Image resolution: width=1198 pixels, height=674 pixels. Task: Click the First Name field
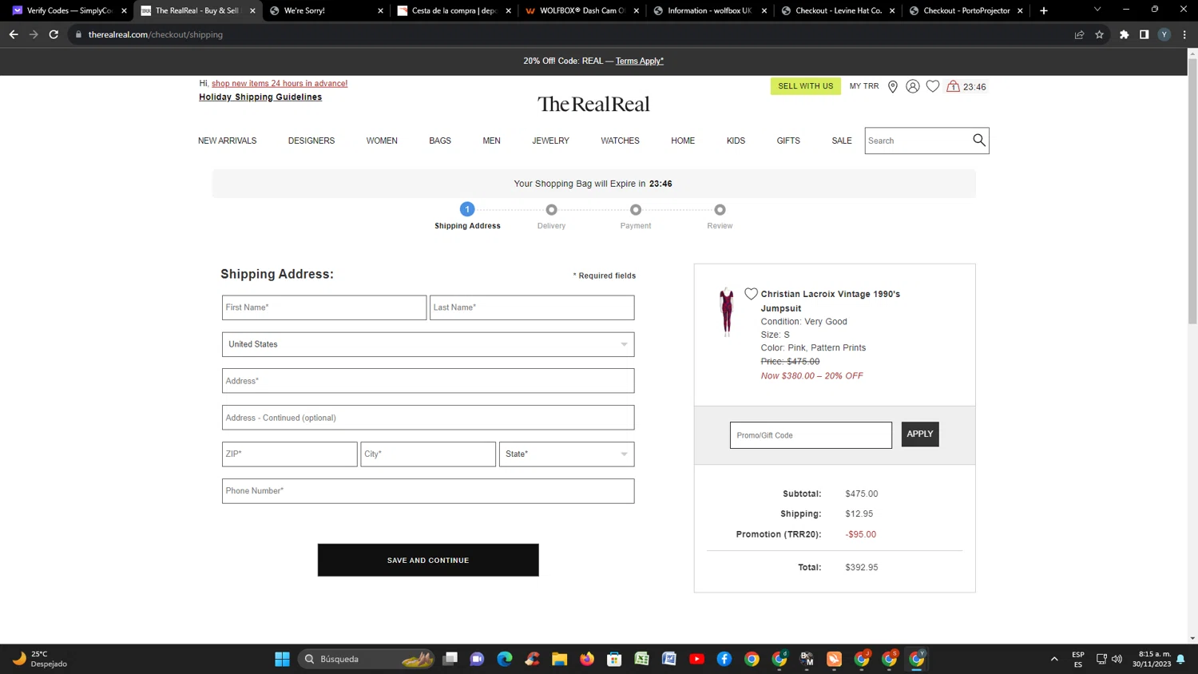324,307
